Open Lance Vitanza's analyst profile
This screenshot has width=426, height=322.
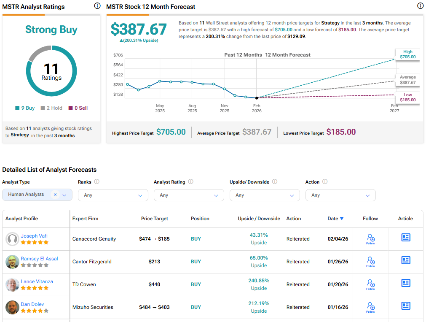coord(37,281)
